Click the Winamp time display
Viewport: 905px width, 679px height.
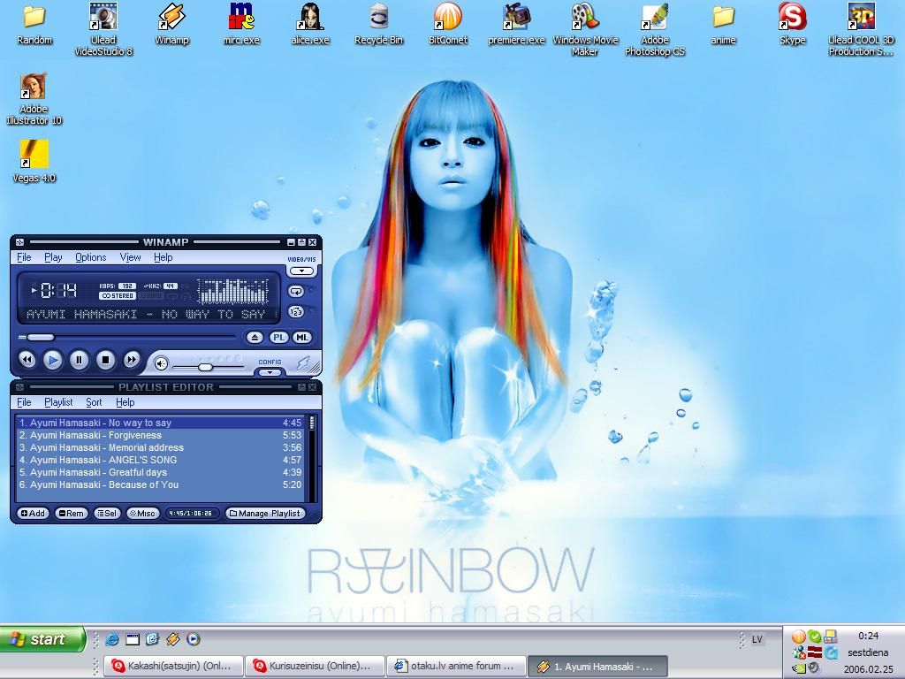coord(57,290)
